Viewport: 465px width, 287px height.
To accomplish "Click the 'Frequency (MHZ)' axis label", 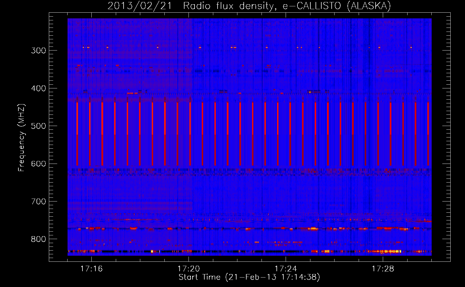I will click(22, 138).
